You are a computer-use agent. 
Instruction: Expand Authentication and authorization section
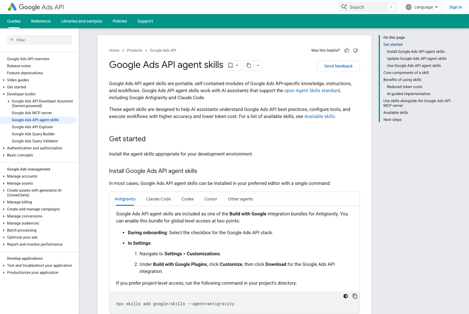pos(4,148)
